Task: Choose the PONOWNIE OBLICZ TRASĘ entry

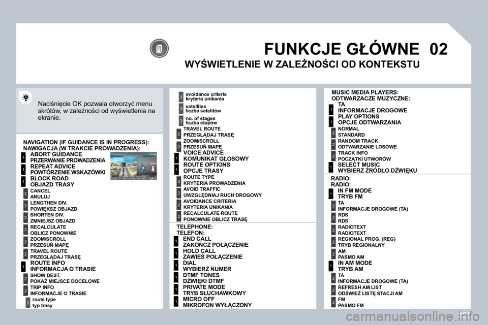Action: click(x=216, y=219)
